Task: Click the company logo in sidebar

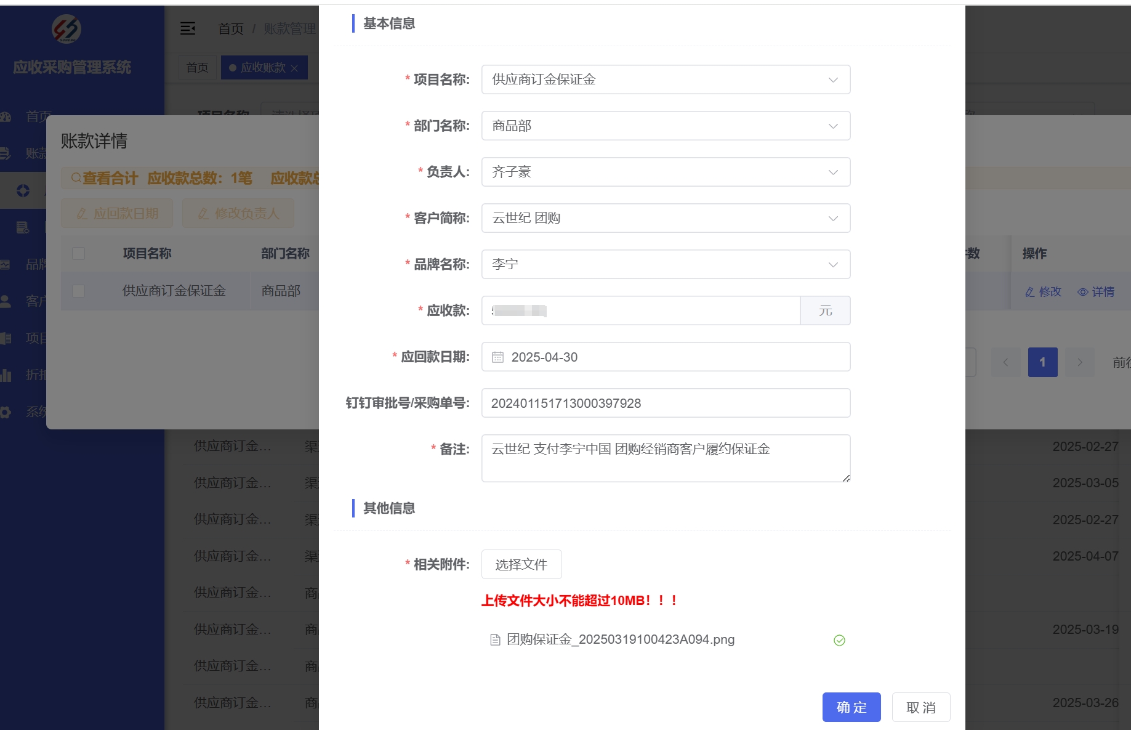Action: 66,29
